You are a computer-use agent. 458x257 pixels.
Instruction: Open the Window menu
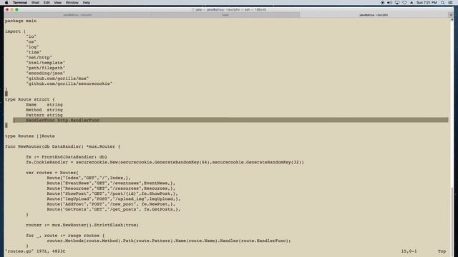point(72,3)
